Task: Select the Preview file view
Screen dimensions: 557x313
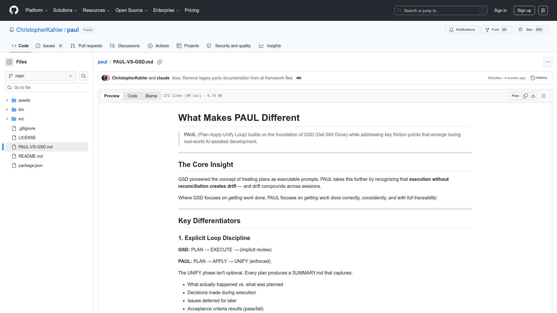Action: (x=112, y=96)
